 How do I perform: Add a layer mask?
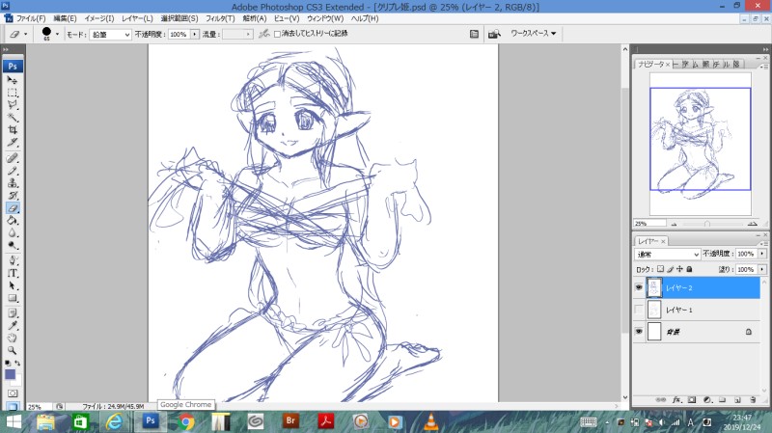tap(692, 399)
